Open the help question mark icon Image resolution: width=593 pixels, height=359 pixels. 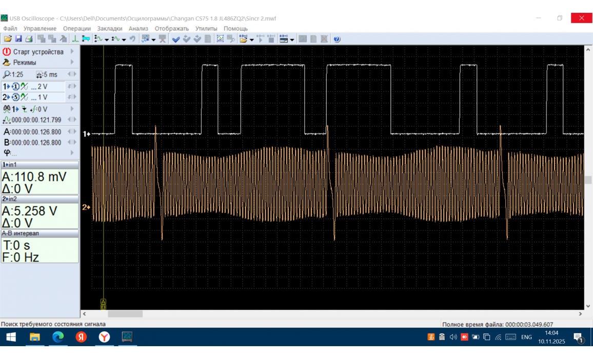[x=337, y=39]
